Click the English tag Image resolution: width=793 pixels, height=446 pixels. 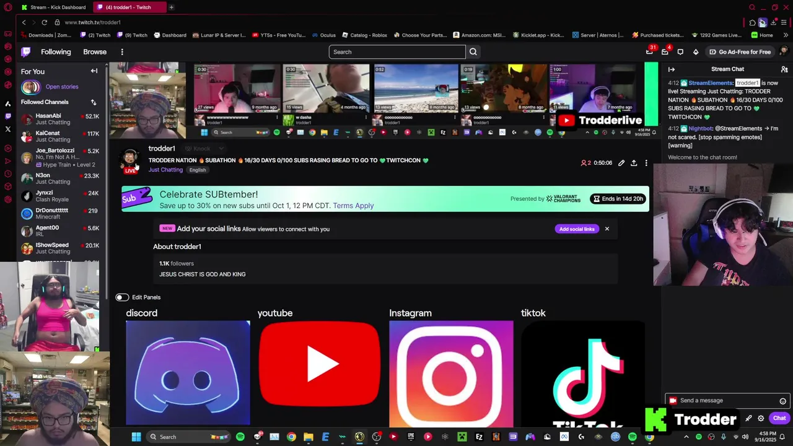(198, 170)
